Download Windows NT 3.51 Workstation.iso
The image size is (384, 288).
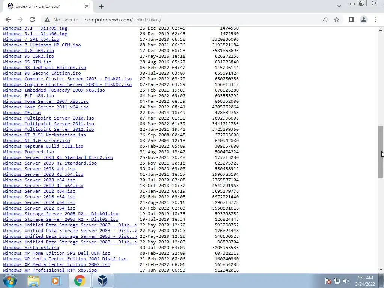[x=45, y=135]
